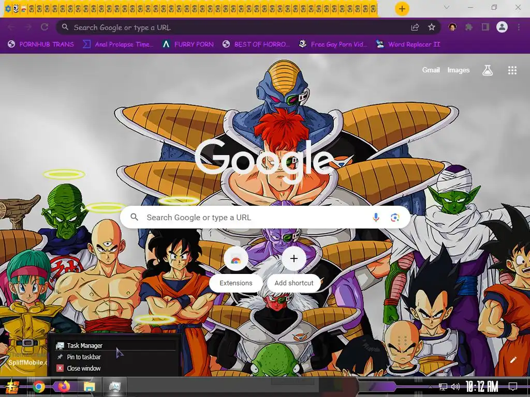The height and width of the screenshot is (397, 530).
Task: Open the Gmail link
Action: coord(431,70)
